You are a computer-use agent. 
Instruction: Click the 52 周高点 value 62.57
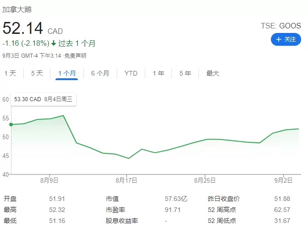(282, 210)
